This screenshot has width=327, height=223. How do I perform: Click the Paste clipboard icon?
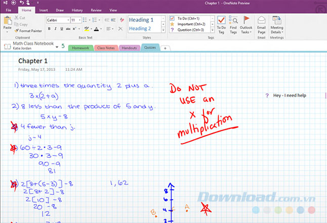click(x=8, y=21)
